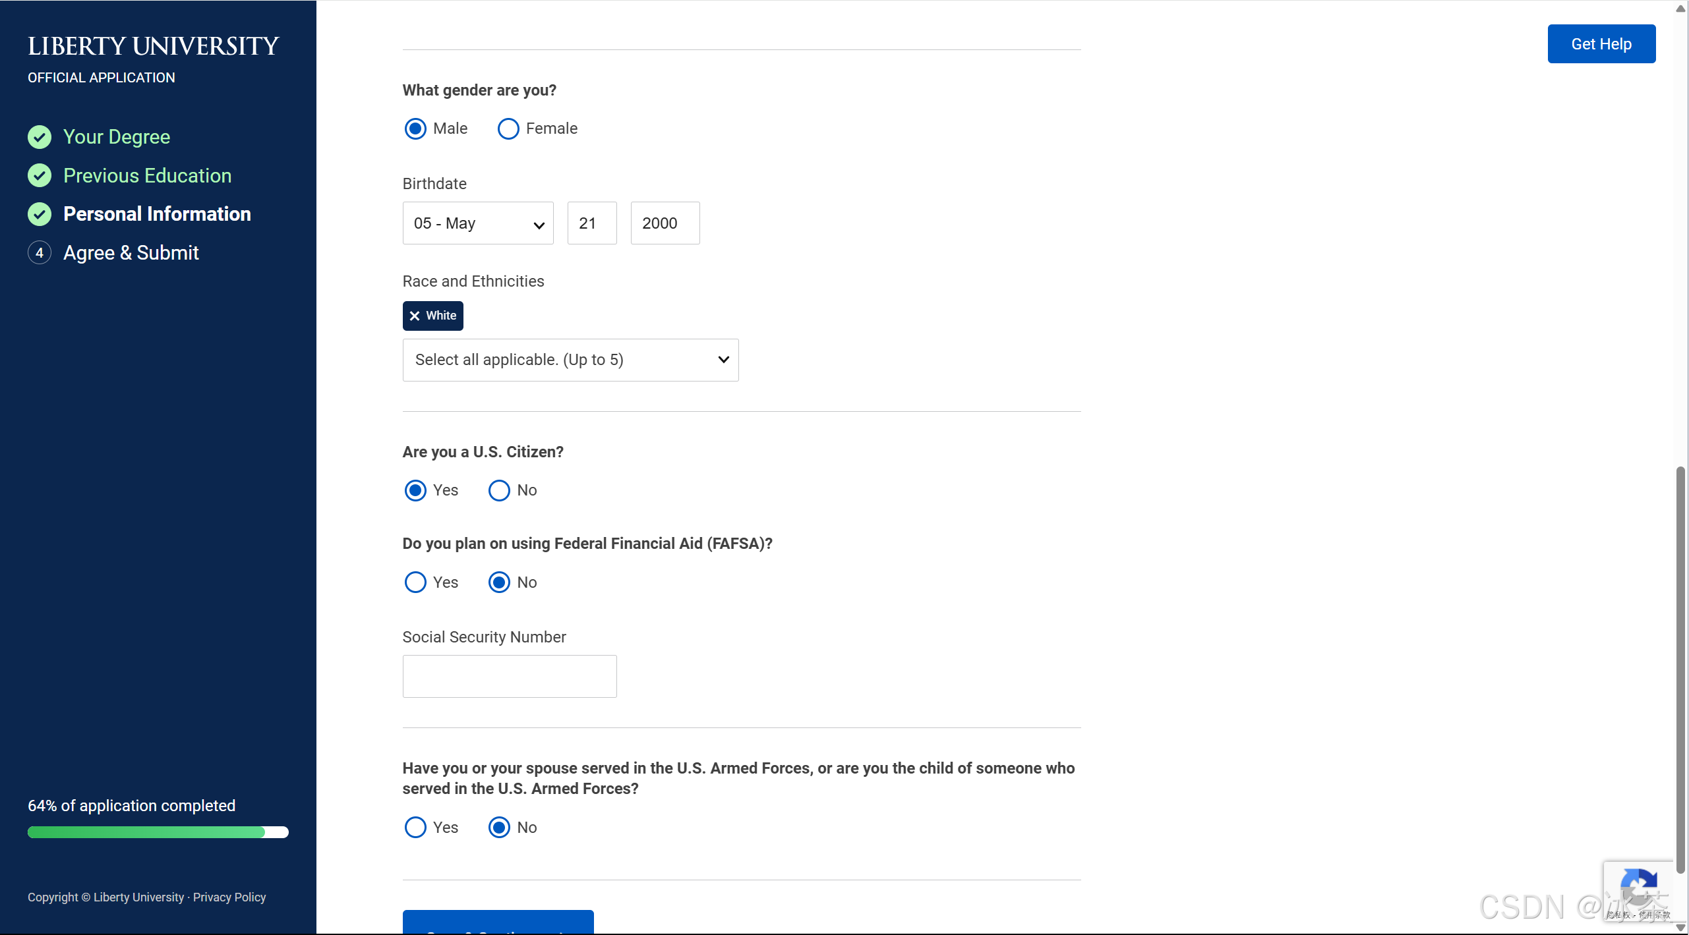Select Yes for Federal Financial Aid

coord(415,582)
